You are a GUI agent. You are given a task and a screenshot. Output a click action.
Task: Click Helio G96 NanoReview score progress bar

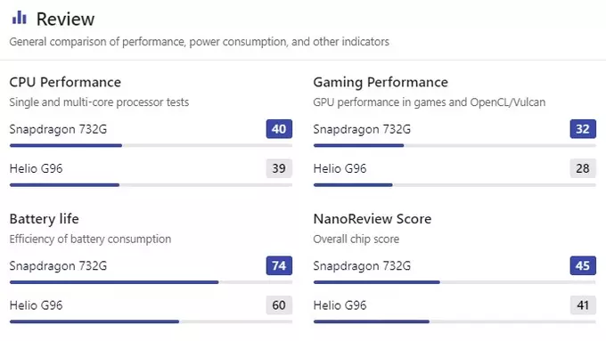454,321
